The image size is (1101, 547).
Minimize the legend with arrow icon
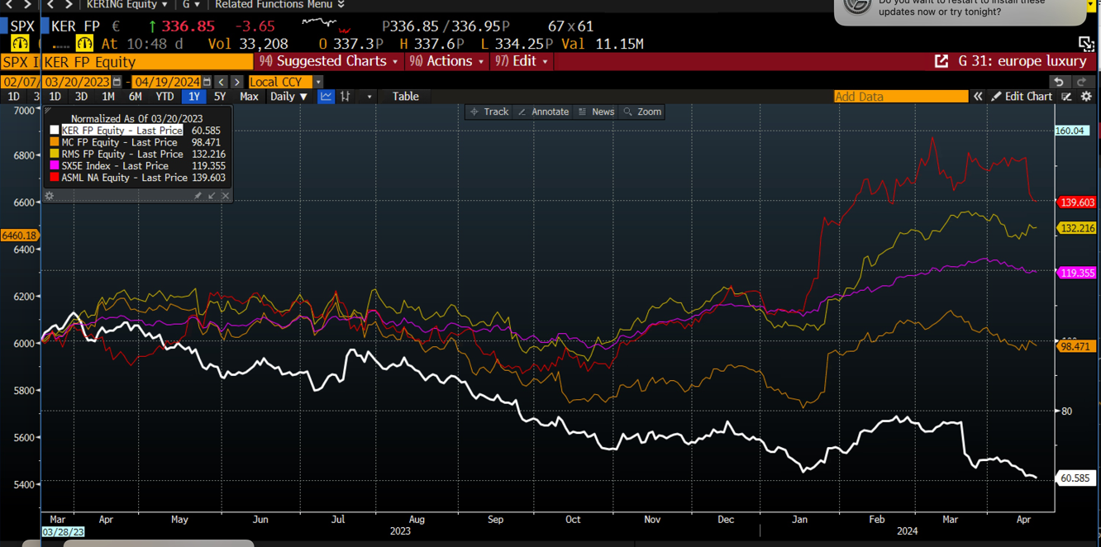212,196
